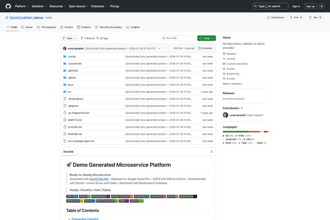Open the GitHub logo homepage
330x220 pixels.
8,6
